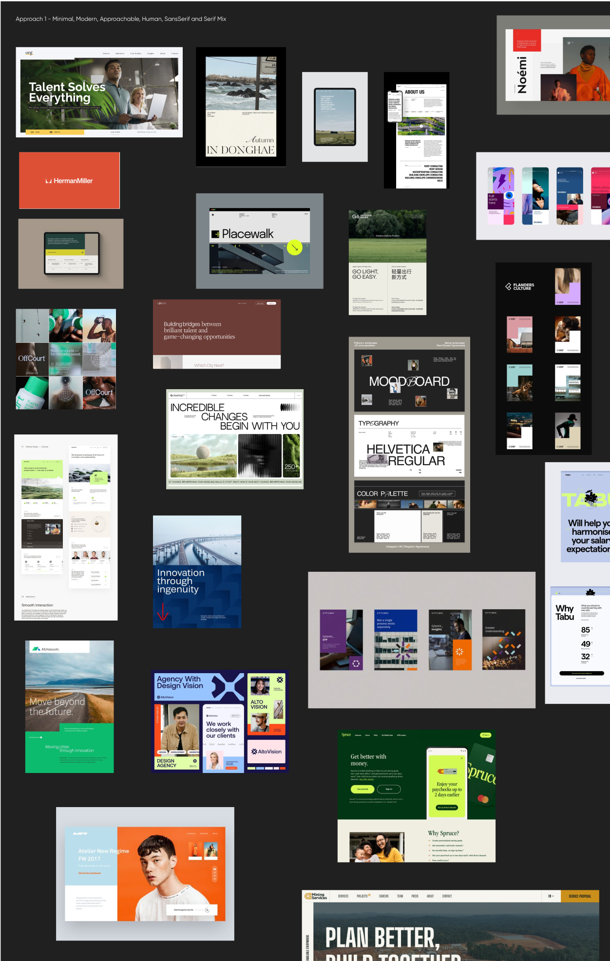The width and height of the screenshot is (610, 961).
Task: Click the circular icon on purple Cytomic EPP card
Action: pos(356,663)
